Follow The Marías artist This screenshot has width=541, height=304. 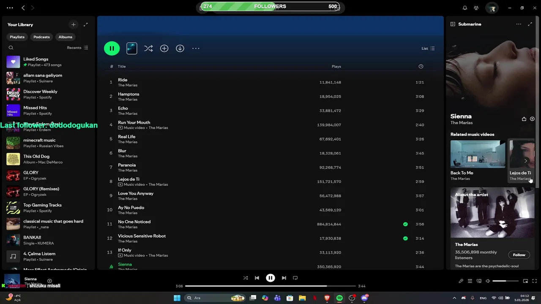coord(519,255)
